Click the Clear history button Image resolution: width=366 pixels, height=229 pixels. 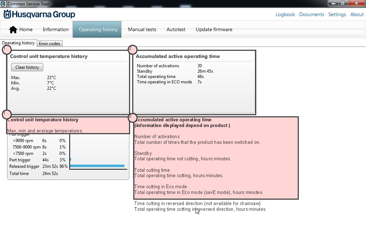click(x=27, y=67)
